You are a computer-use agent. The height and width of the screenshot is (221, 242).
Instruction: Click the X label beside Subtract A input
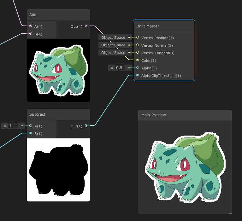click(x=5, y=126)
